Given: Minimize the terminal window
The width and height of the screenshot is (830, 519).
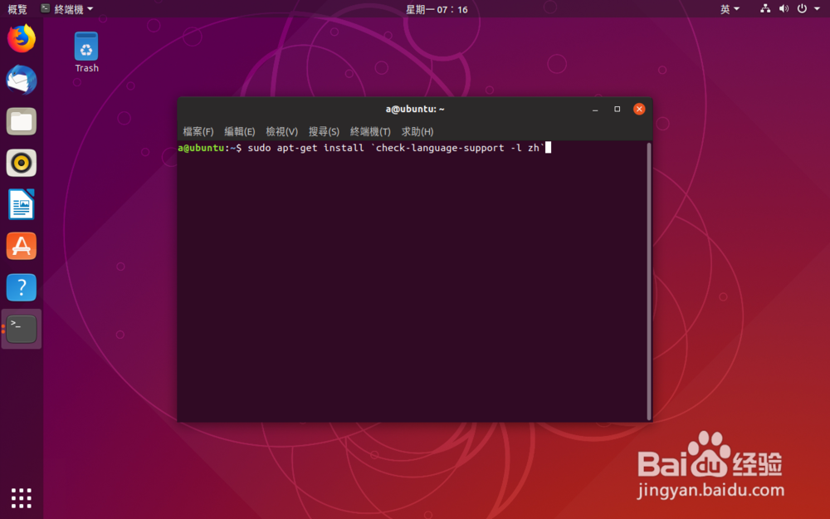Looking at the screenshot, I should coord(595,109).
